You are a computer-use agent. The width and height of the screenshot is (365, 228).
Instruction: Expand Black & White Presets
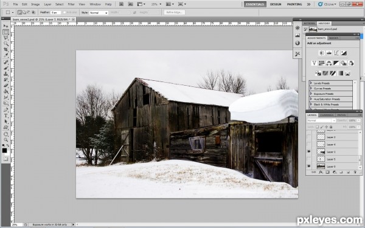[311, 105]
